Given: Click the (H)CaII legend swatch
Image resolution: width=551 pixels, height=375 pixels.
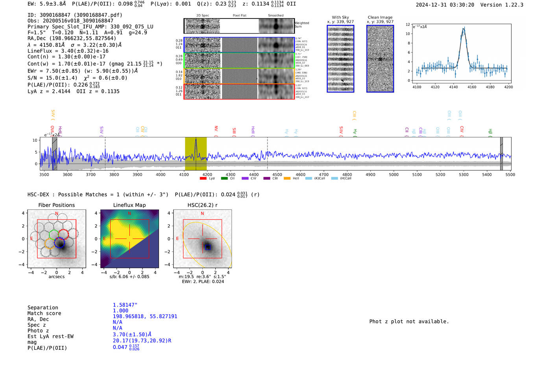Looking at the screenshot, I should pyautogui.click(x=335, y=179).
